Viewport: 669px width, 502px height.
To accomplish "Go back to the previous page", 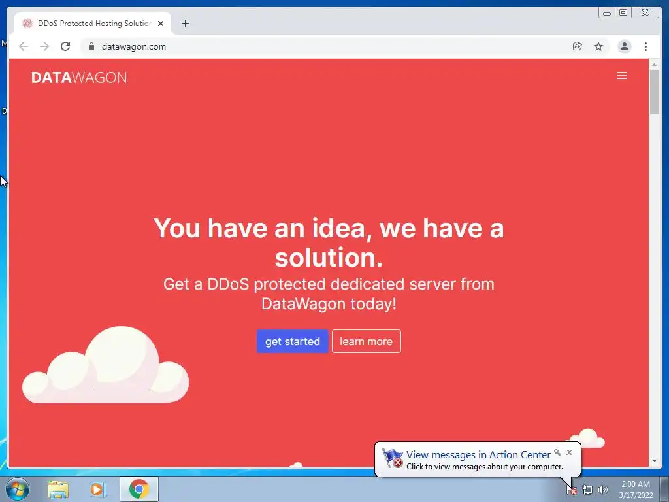I will coord(24,46).
